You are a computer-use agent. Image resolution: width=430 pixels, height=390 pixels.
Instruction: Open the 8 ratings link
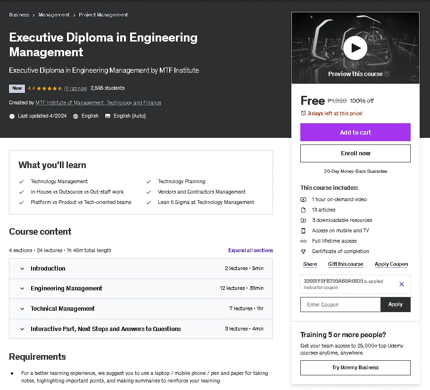coord(76,88)
